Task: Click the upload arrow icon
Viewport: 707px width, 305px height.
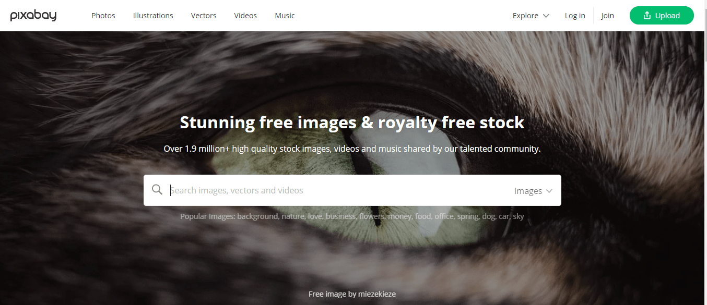Action: pyautogui.click(x=647, y=16)
